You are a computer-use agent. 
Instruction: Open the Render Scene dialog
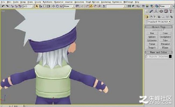[x=157, y=6]
